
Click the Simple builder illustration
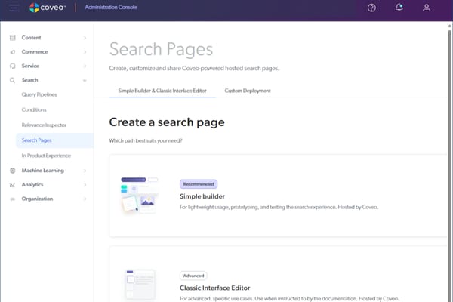click(x=140, y=195)
